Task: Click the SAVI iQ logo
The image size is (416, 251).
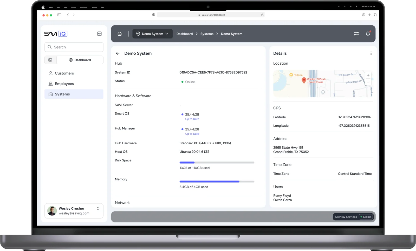Action: click(x=56, y=34)
